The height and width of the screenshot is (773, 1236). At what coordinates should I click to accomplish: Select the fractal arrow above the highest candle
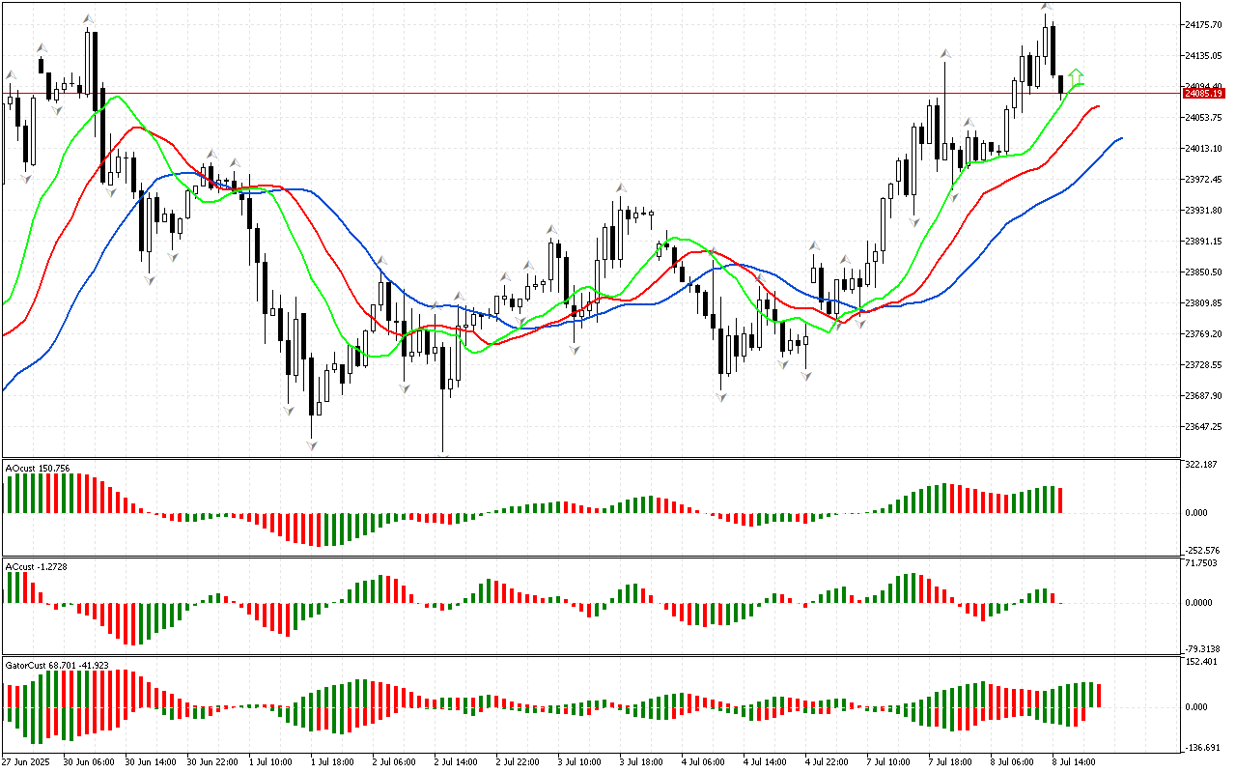(x=1047, y=8)
